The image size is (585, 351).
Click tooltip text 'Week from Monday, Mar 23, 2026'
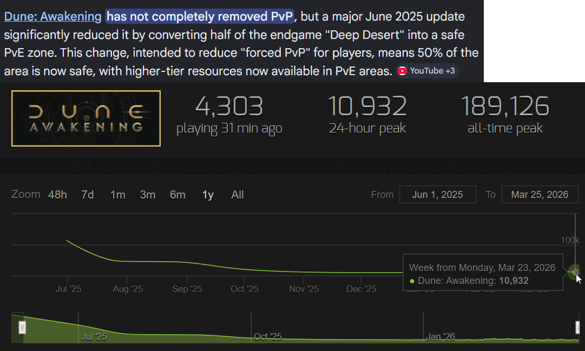point(482,268)
